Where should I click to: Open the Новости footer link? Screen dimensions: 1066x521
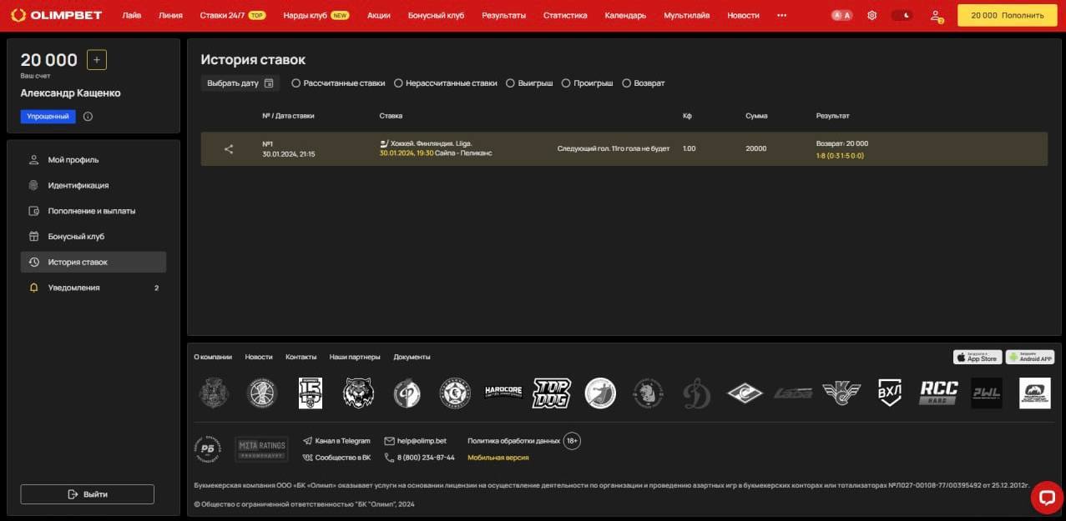pyautogui.click(x=259, y=357)
